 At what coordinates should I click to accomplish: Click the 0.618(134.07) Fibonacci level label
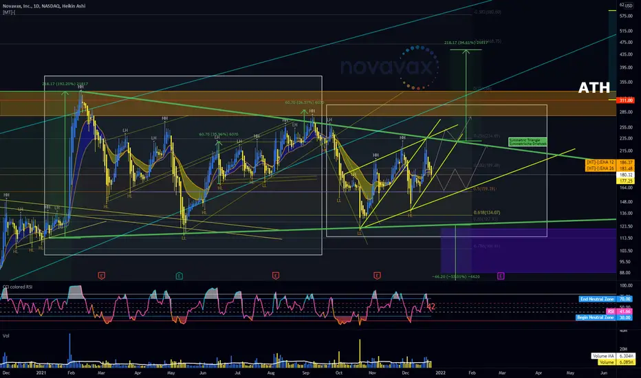(486, 212)
